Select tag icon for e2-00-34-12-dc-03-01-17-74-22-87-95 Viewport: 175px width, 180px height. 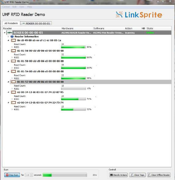pos(13,92)
